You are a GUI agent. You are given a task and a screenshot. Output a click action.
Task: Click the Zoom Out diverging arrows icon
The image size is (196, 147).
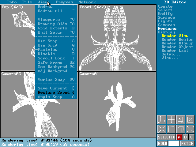[x=190, y=129]
